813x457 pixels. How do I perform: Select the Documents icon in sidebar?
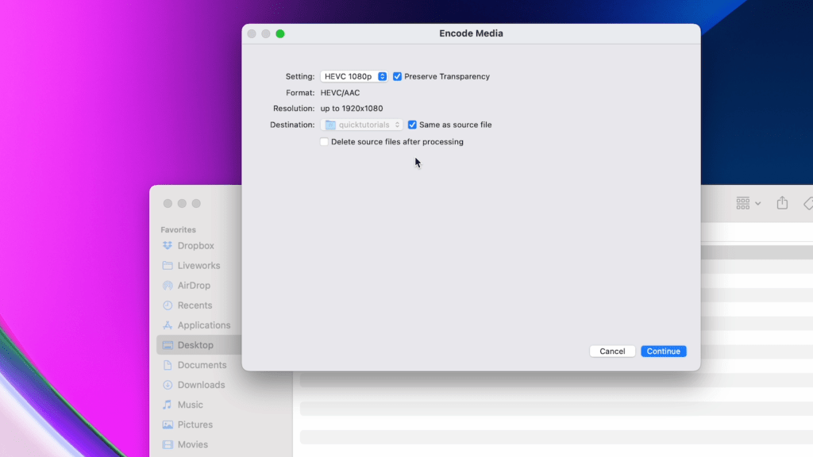(168, 365)
